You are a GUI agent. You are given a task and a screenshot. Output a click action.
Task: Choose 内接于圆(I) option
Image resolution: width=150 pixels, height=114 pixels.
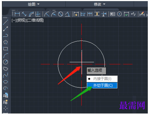[x=102, y=79]
